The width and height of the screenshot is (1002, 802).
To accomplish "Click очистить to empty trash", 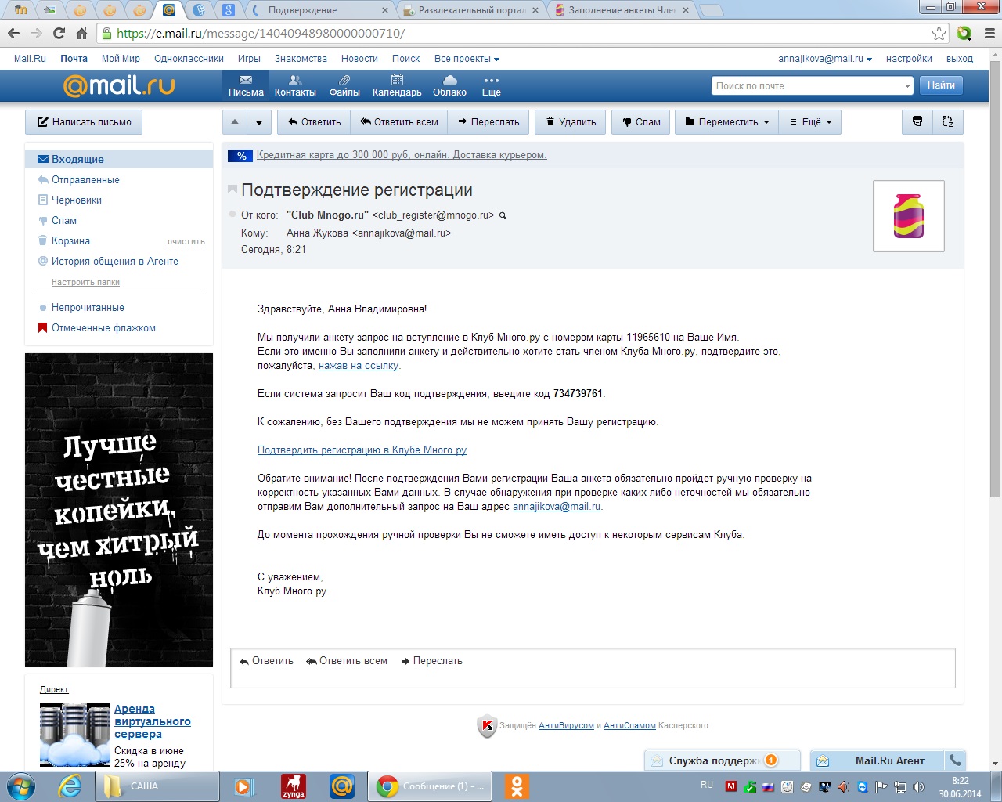I will 186,242.
